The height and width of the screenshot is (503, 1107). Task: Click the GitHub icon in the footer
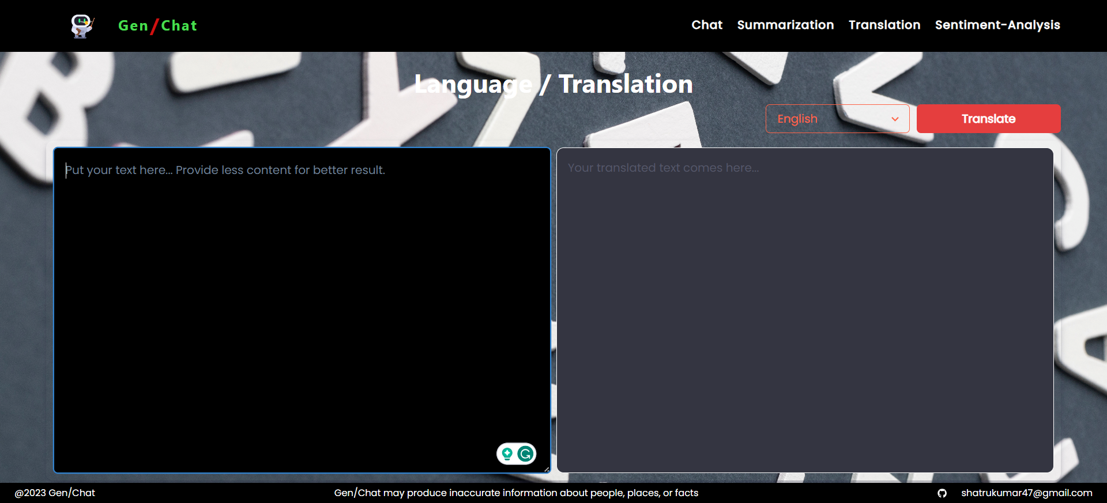coord(942,493)
